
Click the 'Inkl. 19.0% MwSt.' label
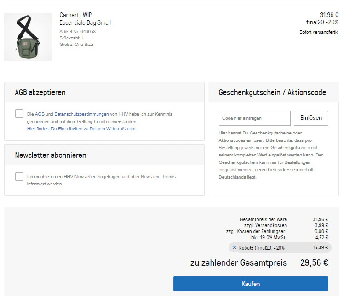click(x=269, y=237)
